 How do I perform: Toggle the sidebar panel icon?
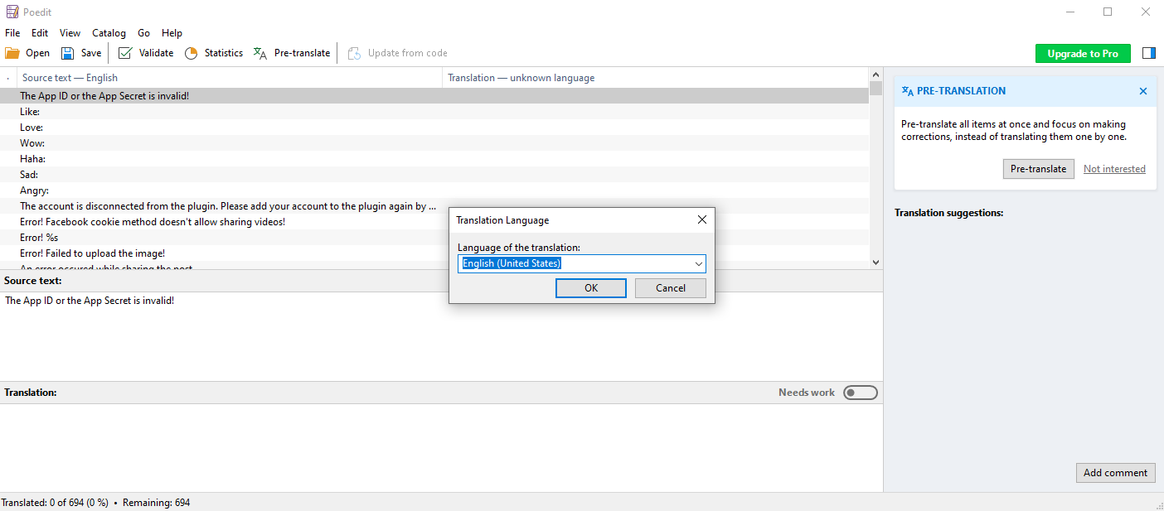point(1148,53)
